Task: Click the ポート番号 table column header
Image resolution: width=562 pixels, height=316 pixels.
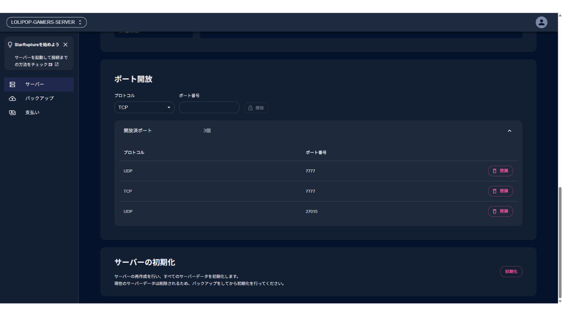Action: click(x=316, y=153)
